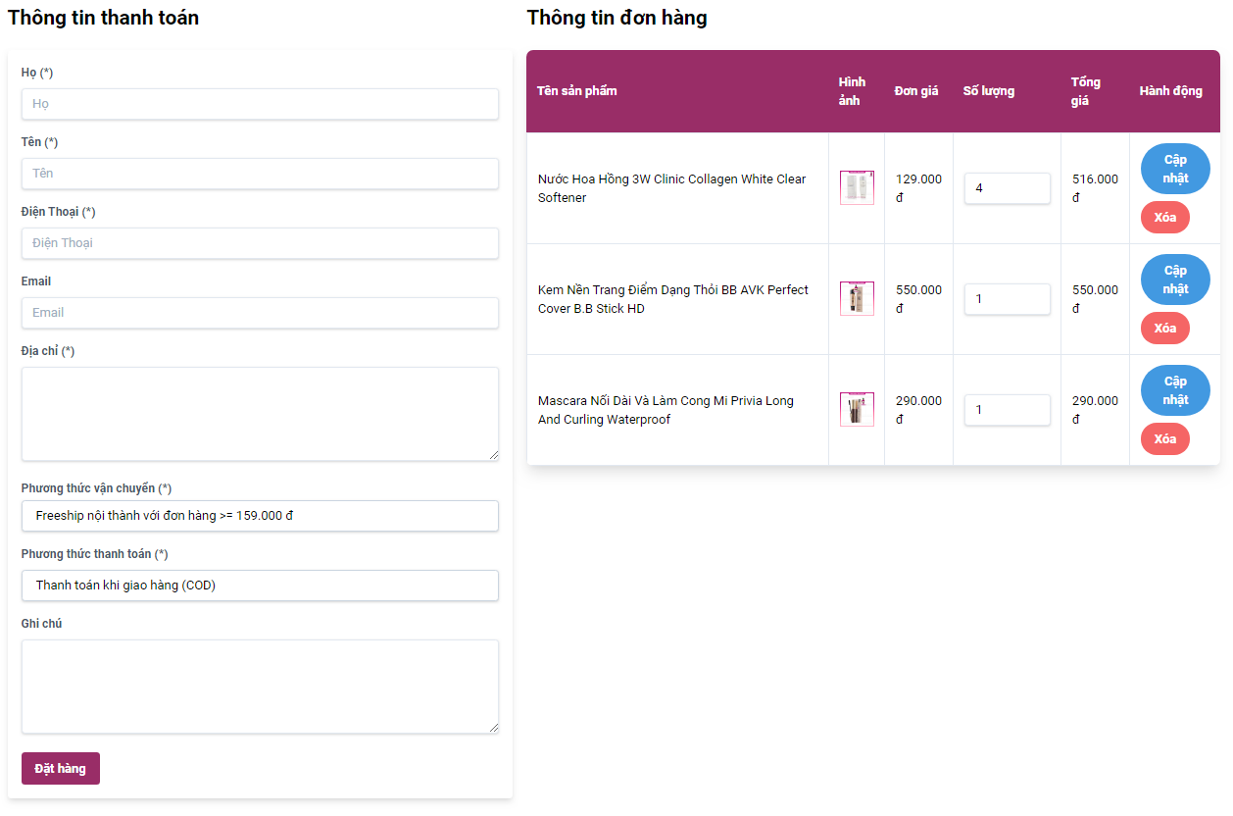This screenshot has width=1233, height=816.
Task: Focus the Họ input field
Action: (x=260, y=104)
